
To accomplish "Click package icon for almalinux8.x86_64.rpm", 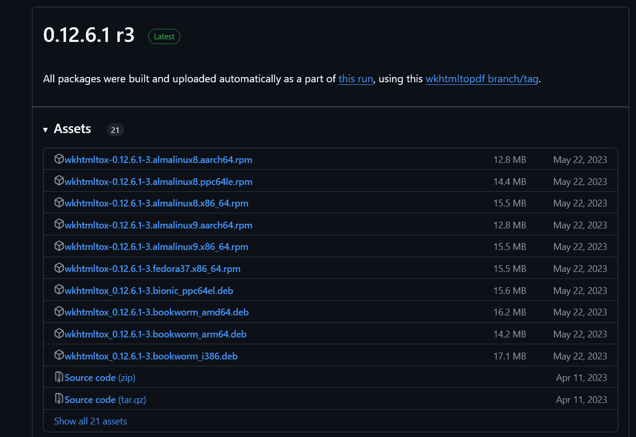I will click(x=59, y=203).
